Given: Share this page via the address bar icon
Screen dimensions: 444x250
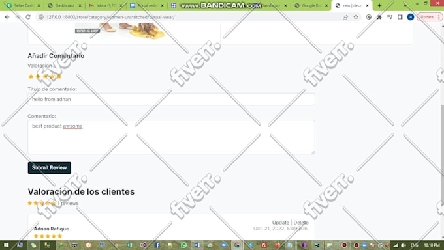Looking at the screenshot, I should click(345, 17).
